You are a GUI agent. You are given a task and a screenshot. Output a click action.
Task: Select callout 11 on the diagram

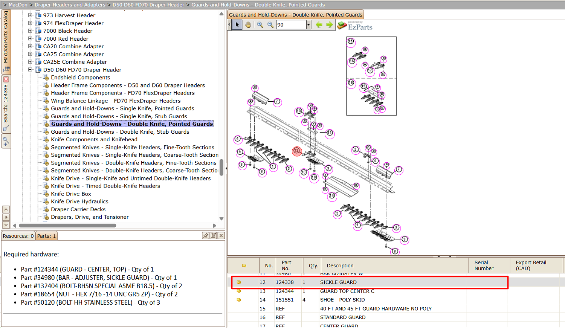(x=330, y=133)
